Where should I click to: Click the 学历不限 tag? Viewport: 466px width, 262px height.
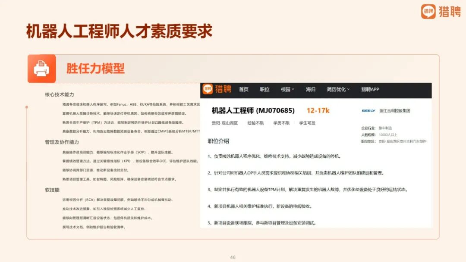pos(281,123)
